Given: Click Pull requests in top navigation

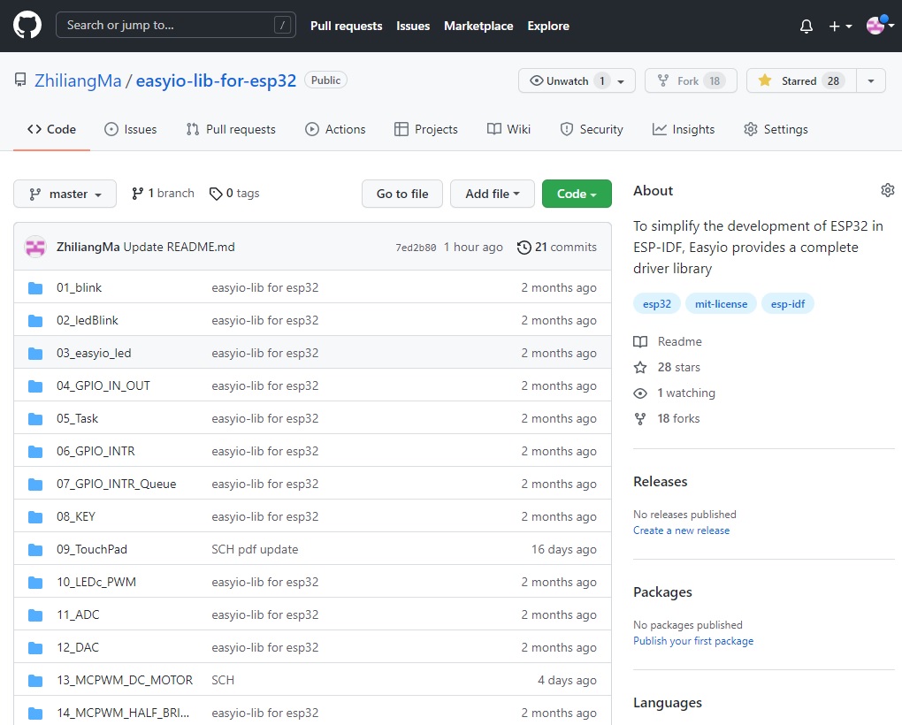Looking at the screenshot, I should coord(347,26).
